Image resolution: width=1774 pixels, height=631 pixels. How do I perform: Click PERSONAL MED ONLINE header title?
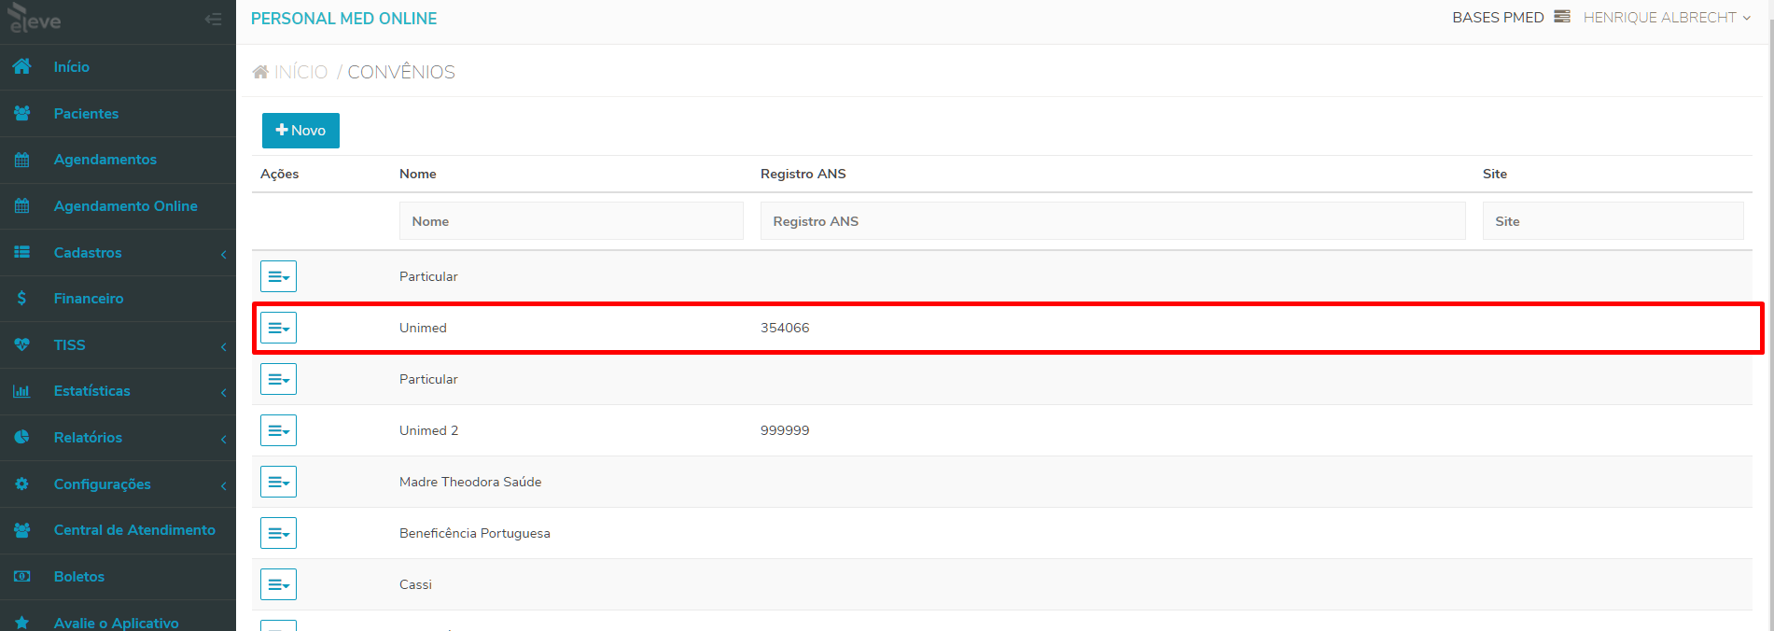pos(343,19)
